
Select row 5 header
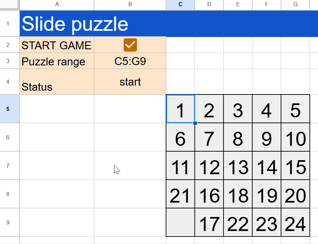point(9,109)
